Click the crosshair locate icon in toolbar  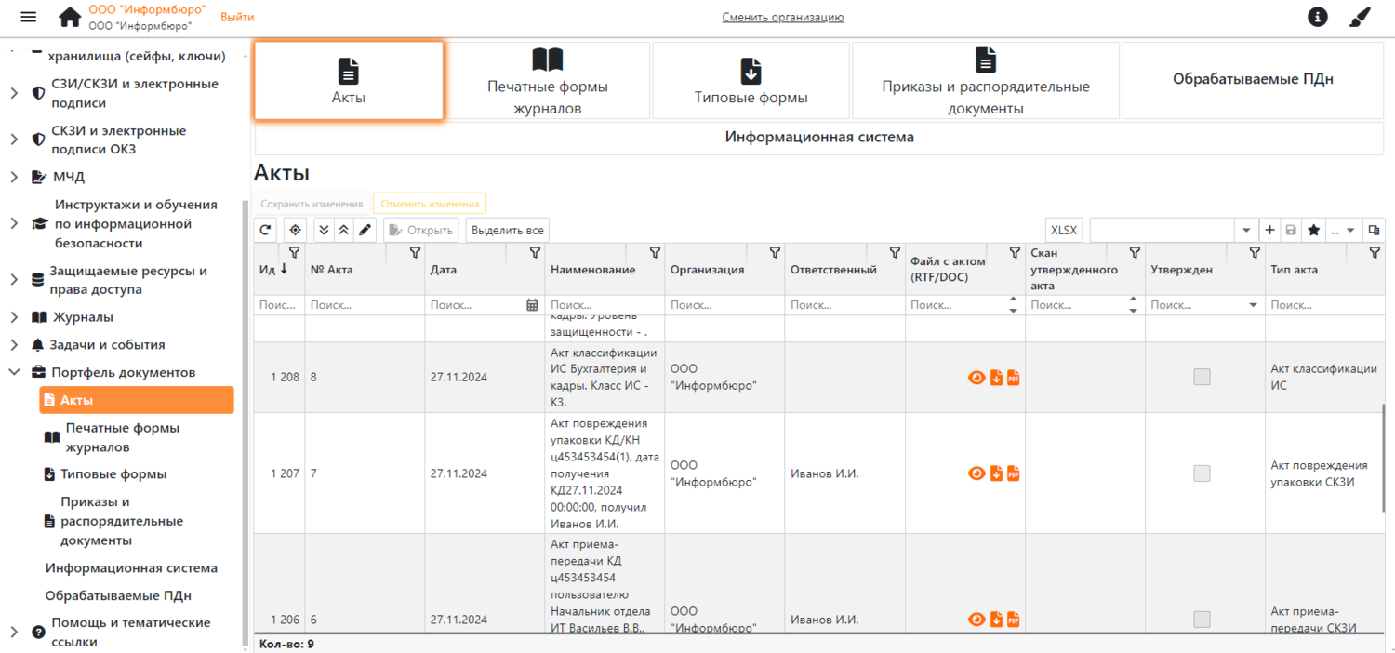295,230
